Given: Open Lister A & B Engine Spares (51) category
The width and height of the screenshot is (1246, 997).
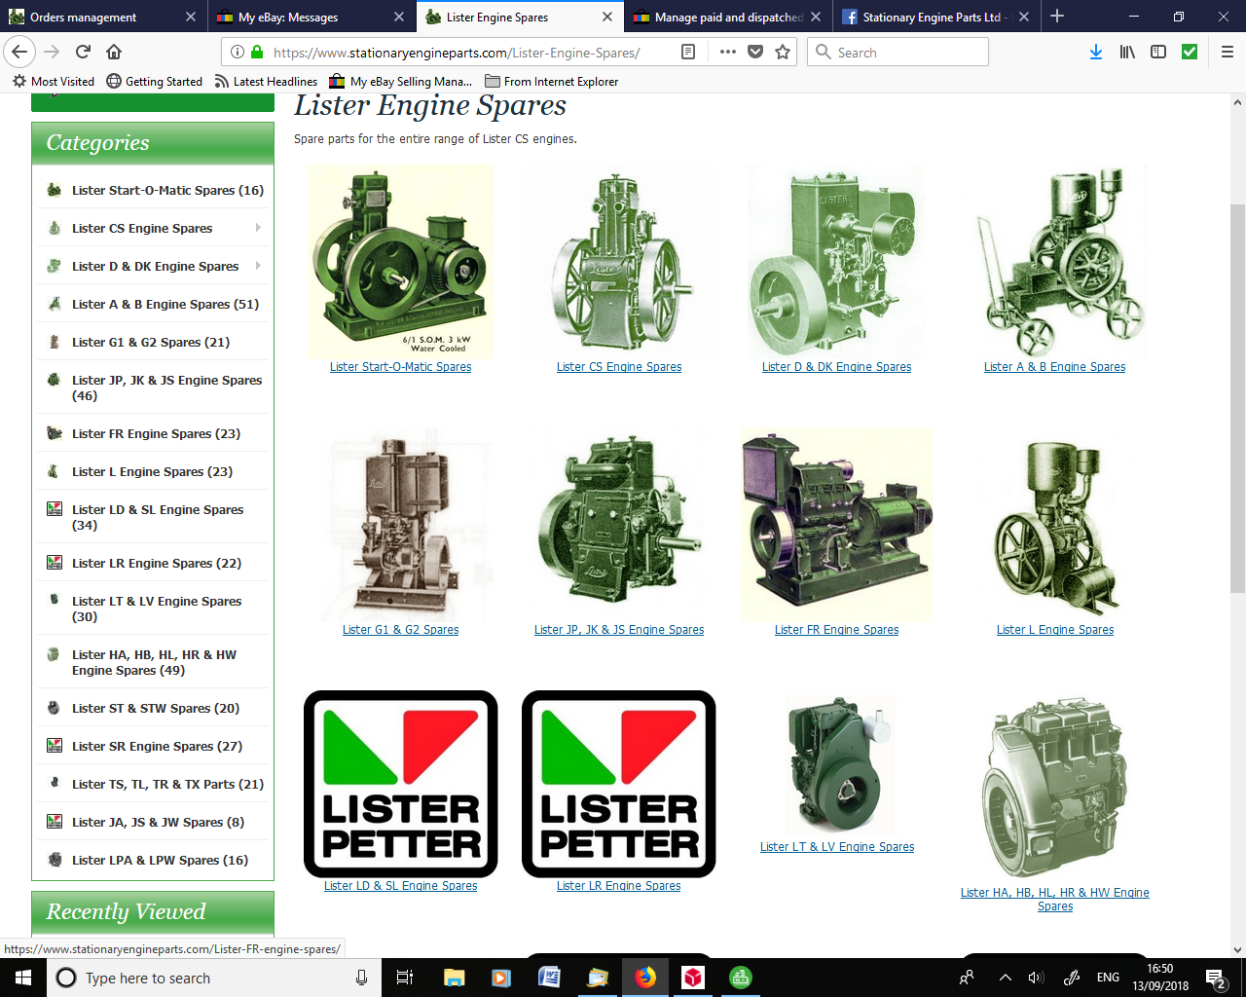Looking at the screenshot, I should point(165,304).
